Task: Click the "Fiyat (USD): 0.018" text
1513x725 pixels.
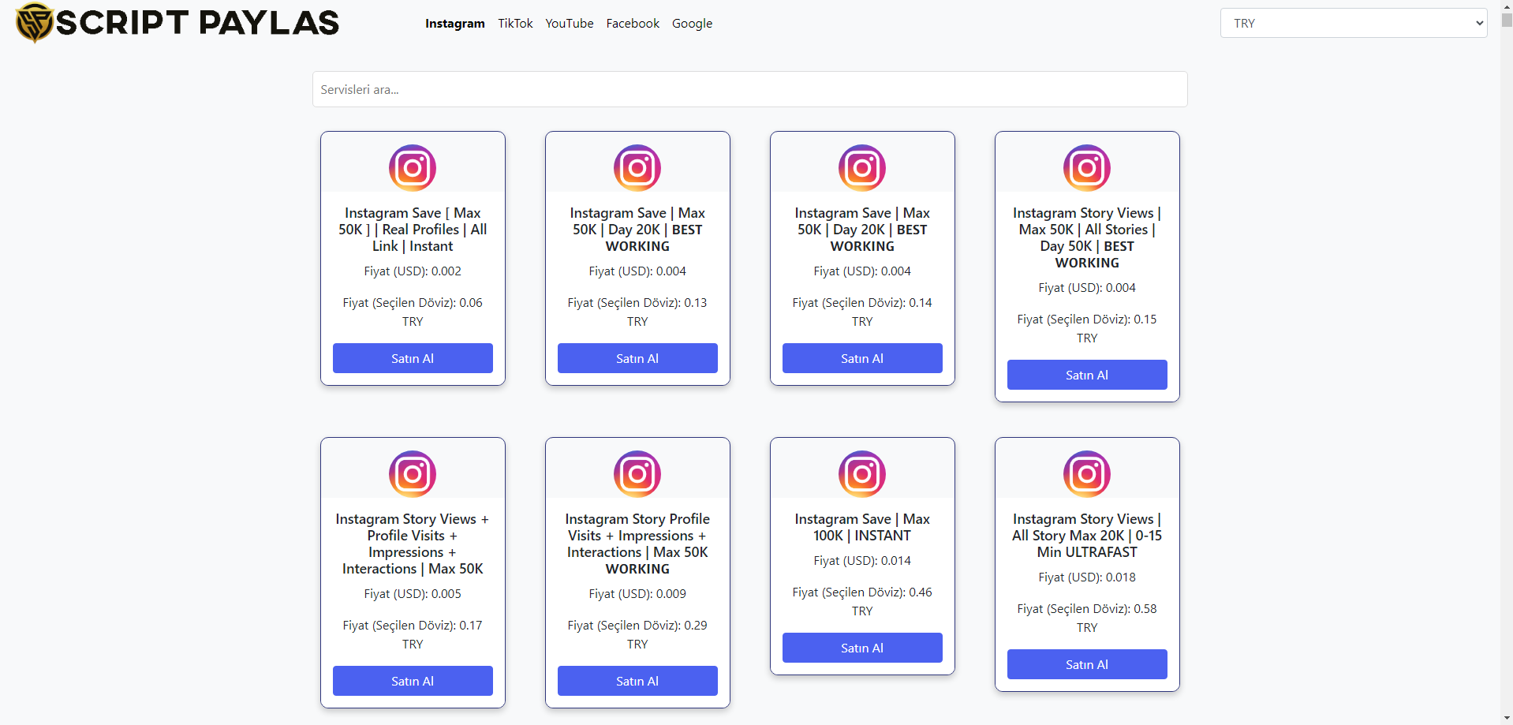Action: [x=1087, y=577]
